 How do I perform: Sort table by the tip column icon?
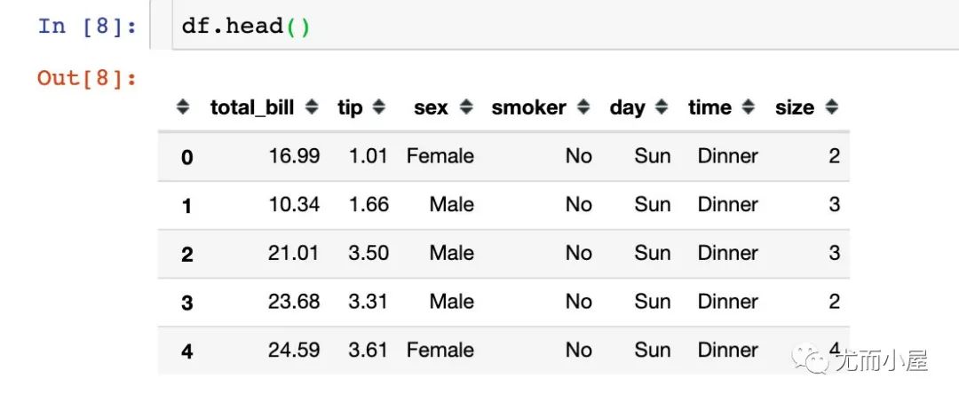click(x=379, y=107)
